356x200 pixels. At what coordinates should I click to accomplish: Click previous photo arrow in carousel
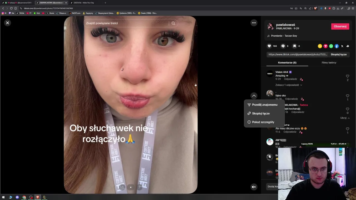pyautogui.click(x=122, y=187)
